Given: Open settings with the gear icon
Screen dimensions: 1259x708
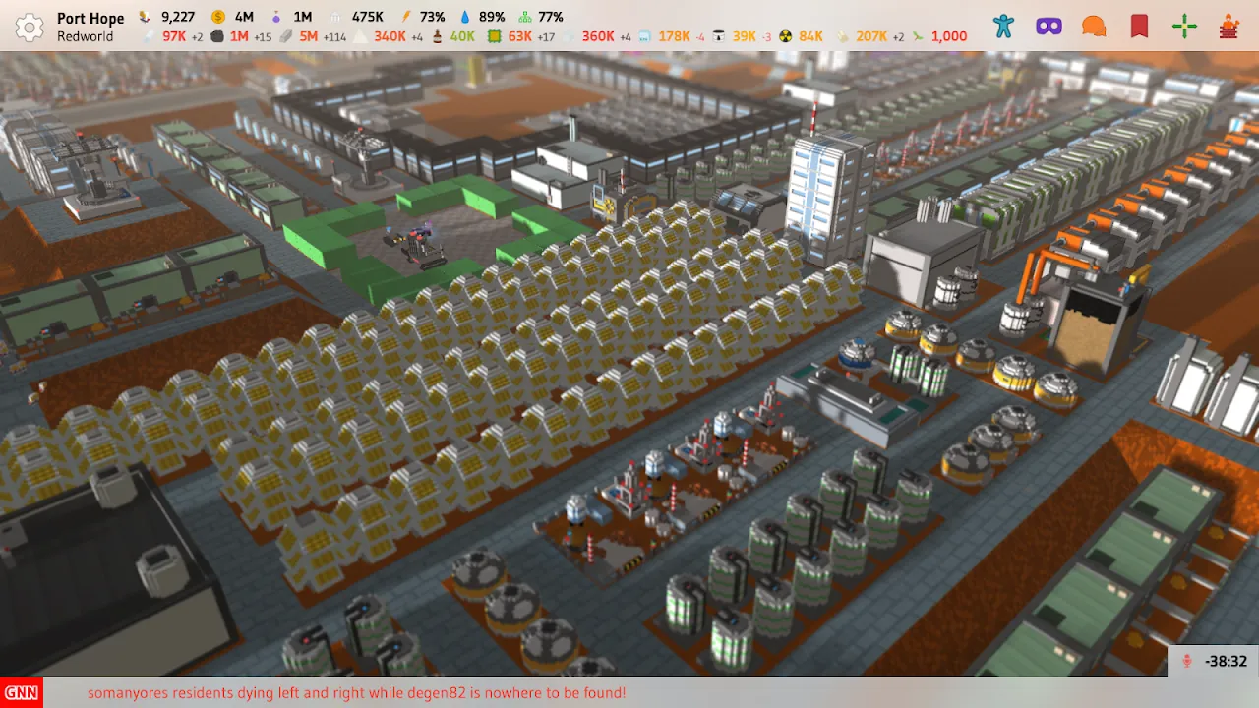Looking at the screenshot, I should pyautogui.click(x=30, y=27).
